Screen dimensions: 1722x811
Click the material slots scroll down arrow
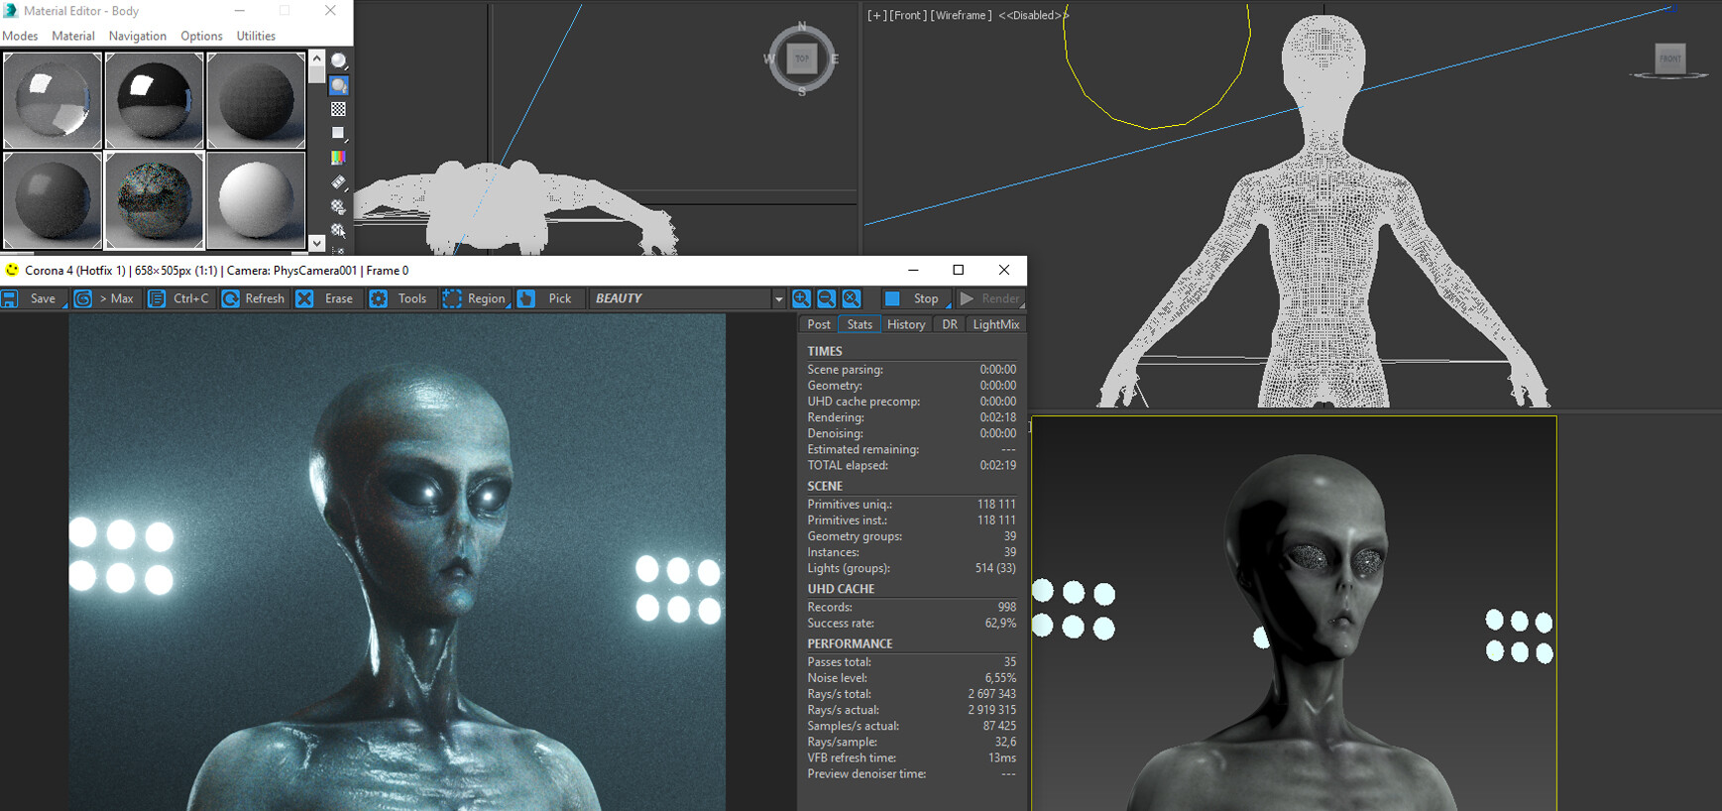[317, 242]
